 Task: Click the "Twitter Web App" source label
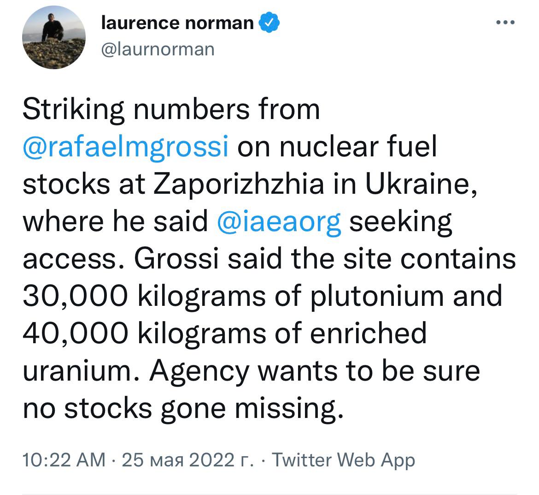(x=344, y=460)
